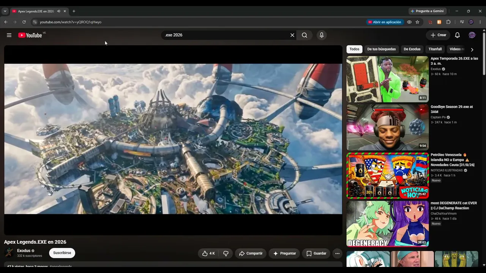This screenshot has width=486, height=273.
Task: Click Abrir en aplicación in address bar
Action: click(384, 22)
